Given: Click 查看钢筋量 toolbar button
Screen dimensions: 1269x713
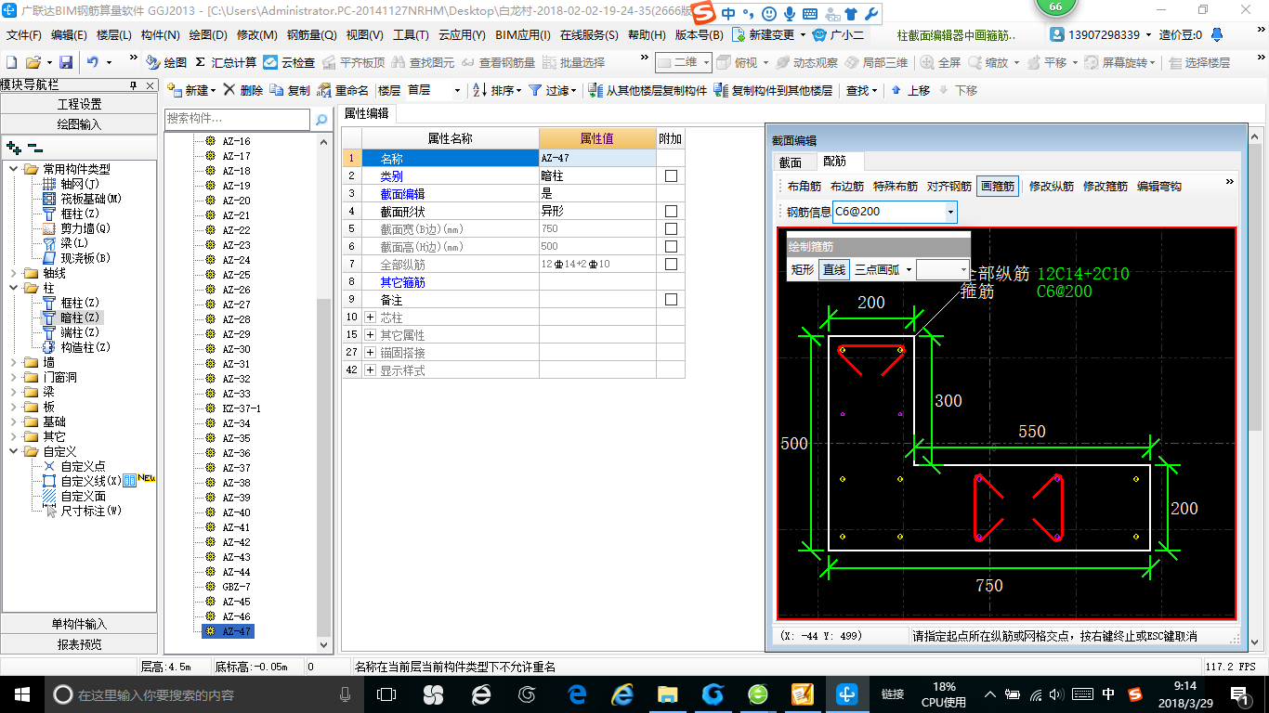Looking at the screenshot, I should point(498,62).
